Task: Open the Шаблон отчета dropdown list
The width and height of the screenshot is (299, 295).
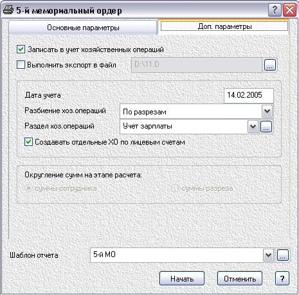Action: (x=268, y=255)
